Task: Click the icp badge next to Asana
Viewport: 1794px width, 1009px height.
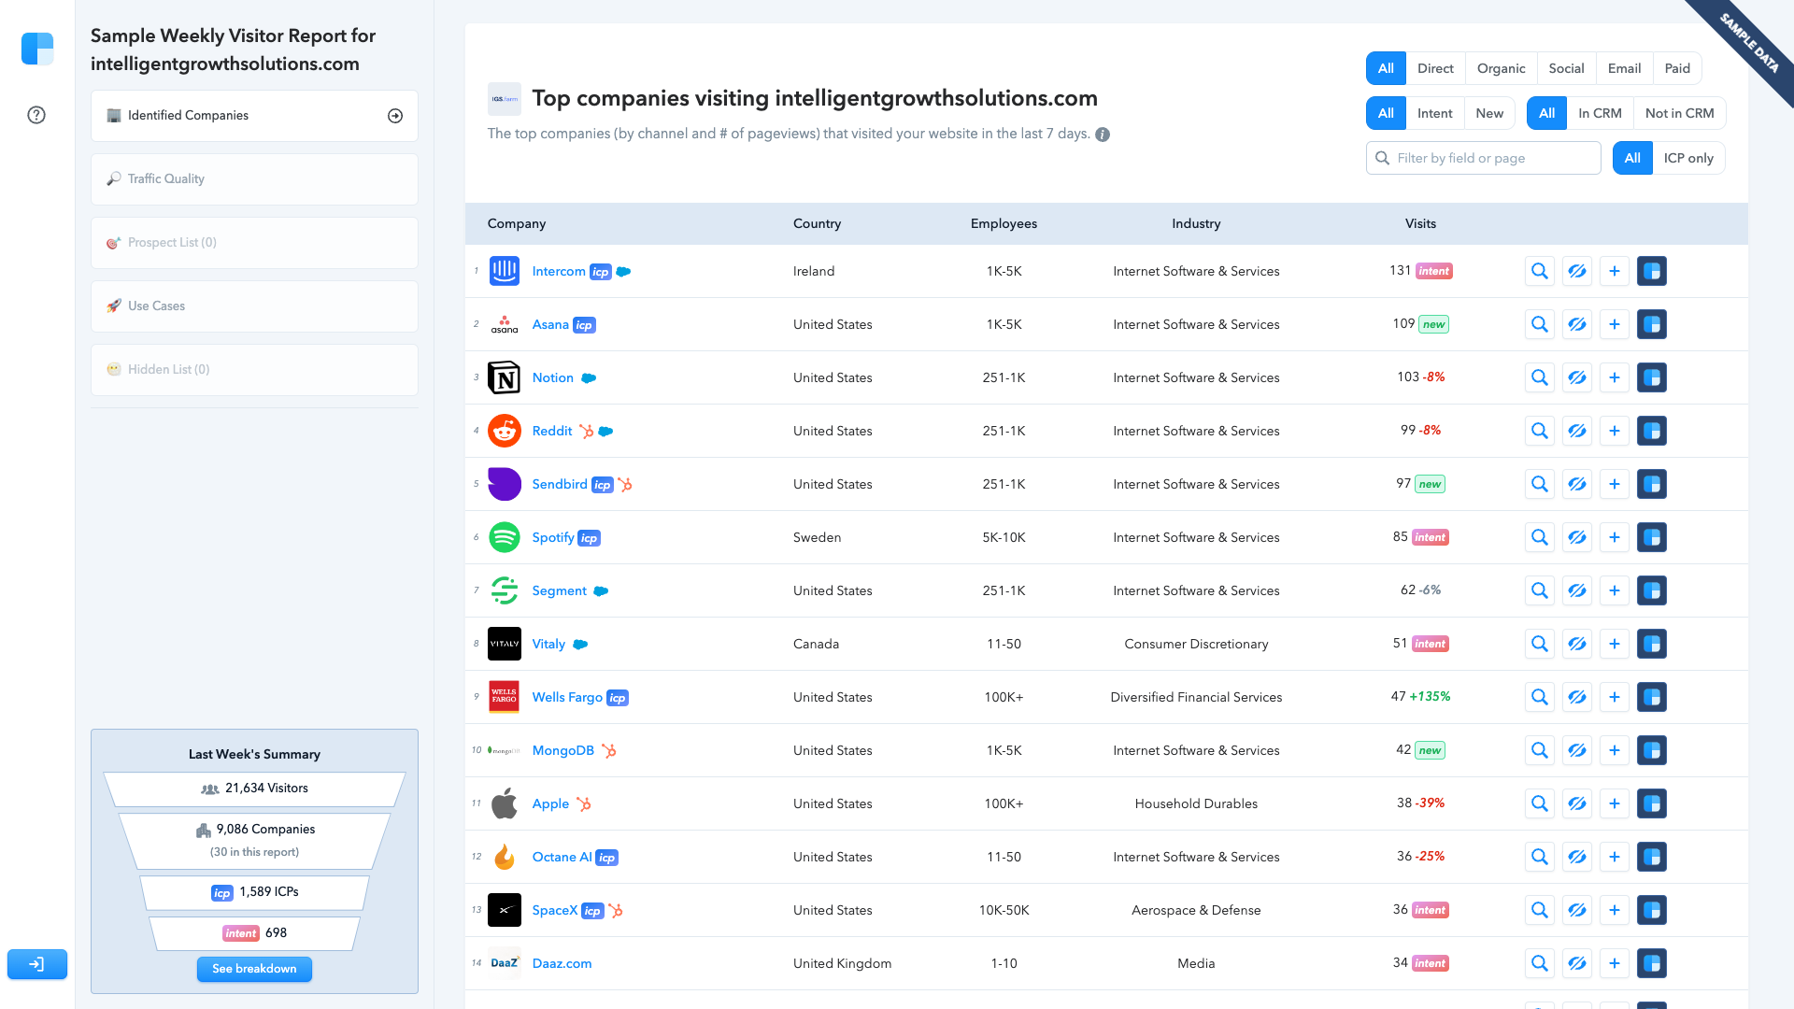Action: click(x=584, y=325)
